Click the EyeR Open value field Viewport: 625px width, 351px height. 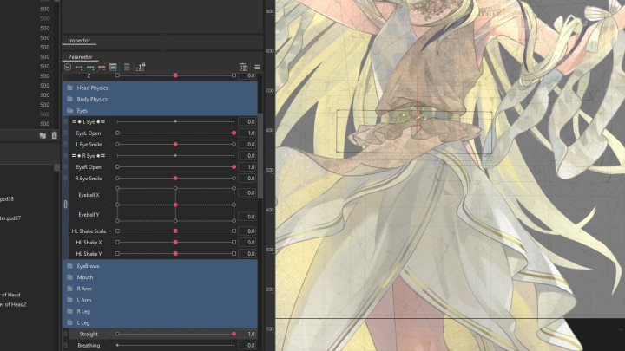(247, 167)
